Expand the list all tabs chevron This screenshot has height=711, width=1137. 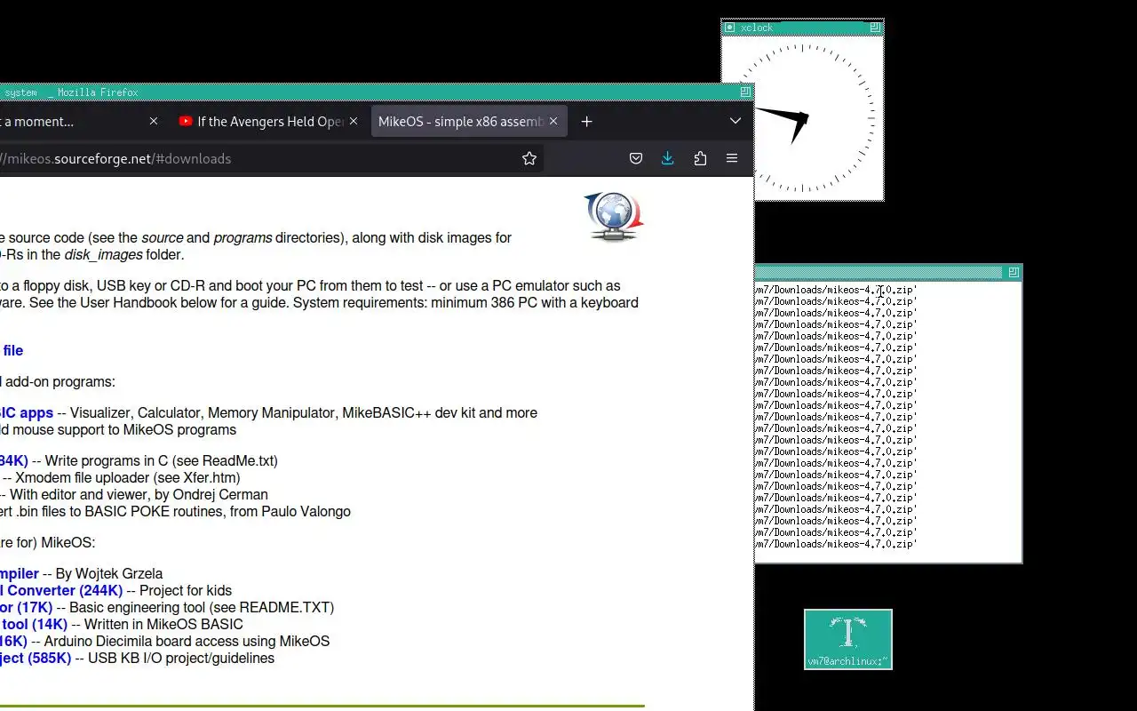(x=735, y=122)
